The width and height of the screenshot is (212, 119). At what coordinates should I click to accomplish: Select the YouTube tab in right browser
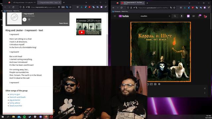tap(132, 3)
